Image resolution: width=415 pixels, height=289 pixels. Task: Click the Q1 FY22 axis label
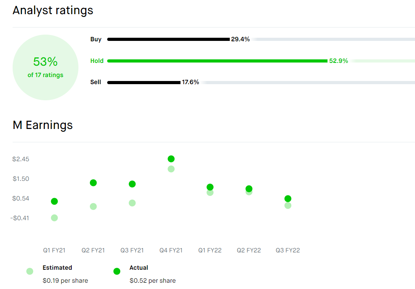click(x=210, y=250)
